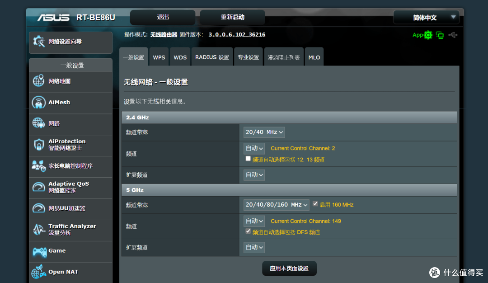Click the green App label text
The width and height of the screenshot is (488, 283).
pyautogui.click(x=418, y=35)
